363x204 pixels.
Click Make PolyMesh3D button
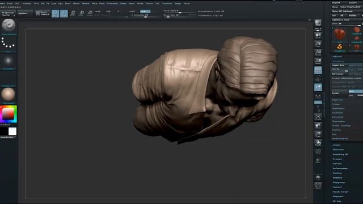[x=351, y=7]
